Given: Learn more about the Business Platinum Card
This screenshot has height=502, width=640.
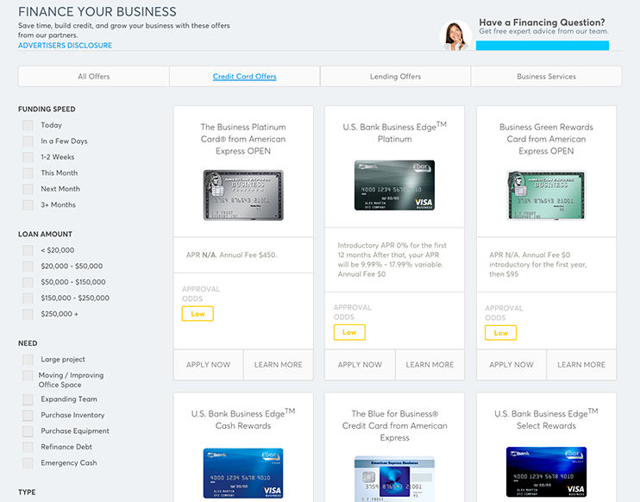Looking at the screenshot, I should point(279,365).
